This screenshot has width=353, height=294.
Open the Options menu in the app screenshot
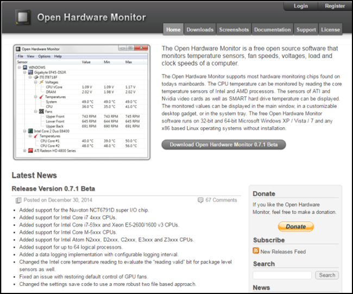click(x=44, y=57)
